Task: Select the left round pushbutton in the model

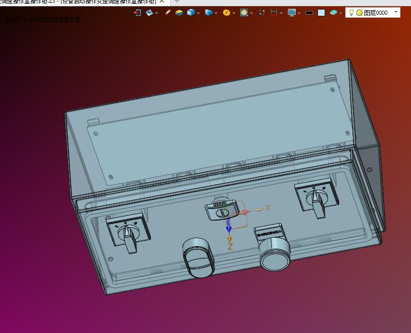Action: [x=198, y=258]
